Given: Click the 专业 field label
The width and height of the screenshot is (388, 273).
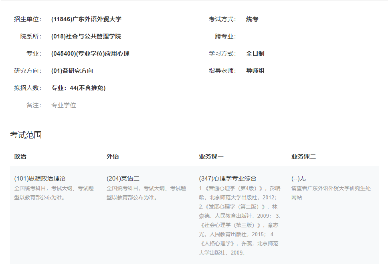Looking at the screenshot, I should pyautogui.click(x=34, y=54).
